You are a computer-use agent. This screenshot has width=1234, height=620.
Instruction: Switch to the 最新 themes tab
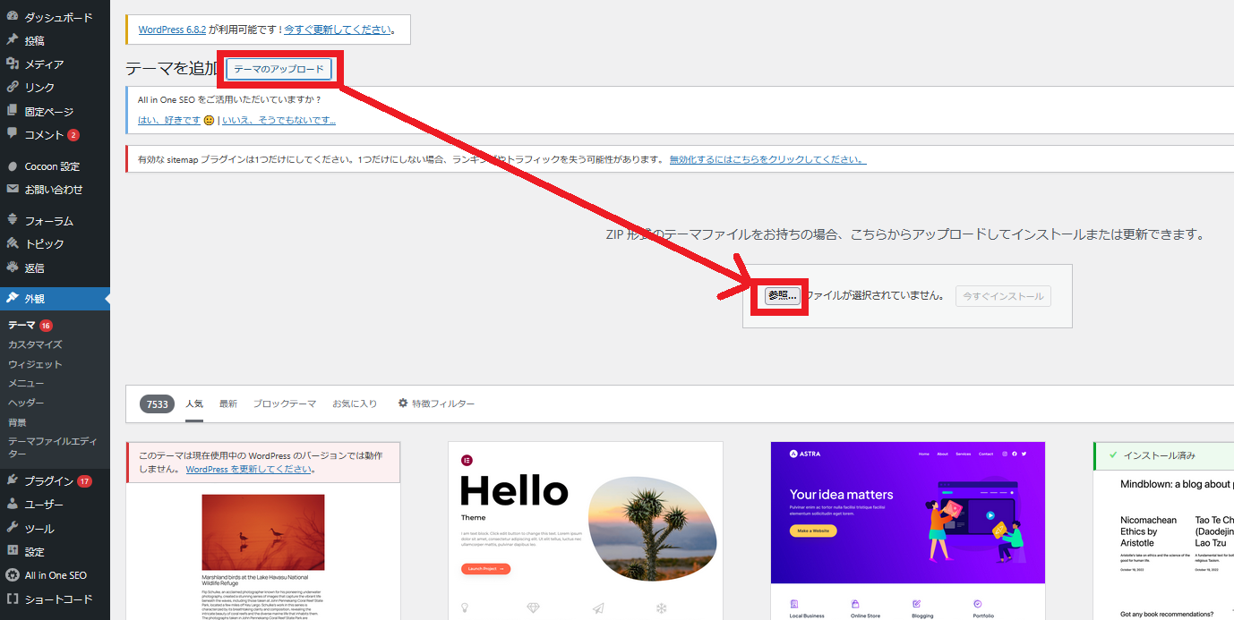pyautogui.click(x=228, y=404)
